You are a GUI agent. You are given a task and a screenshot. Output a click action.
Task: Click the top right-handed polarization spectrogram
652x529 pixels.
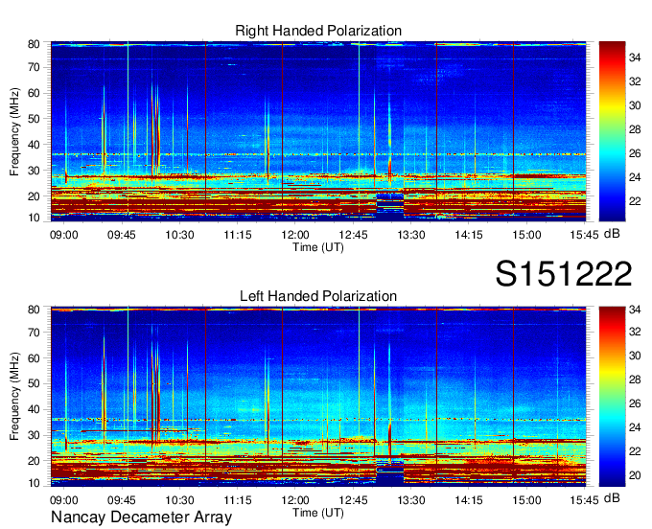click(318, 131)
